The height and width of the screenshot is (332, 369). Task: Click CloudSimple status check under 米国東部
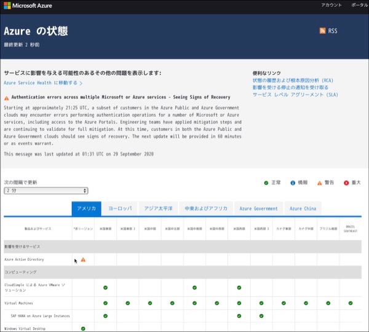coord(105,288)
